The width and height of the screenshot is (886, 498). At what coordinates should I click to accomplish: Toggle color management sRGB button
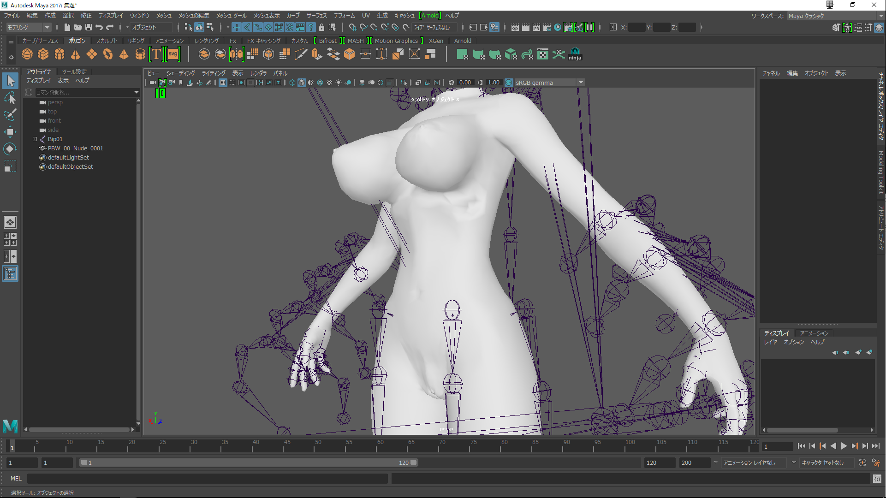point(509,83)
